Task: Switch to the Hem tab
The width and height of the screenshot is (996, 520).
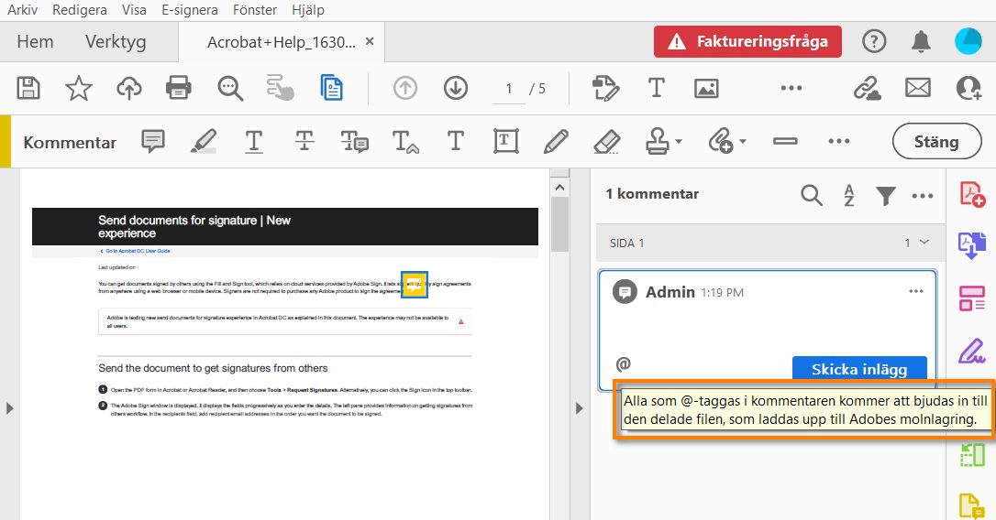Action: point(35,42)
